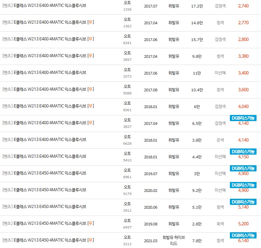
Task: Click the DGB리스가능 badge in row 8961
Action: tap(243, 168)
